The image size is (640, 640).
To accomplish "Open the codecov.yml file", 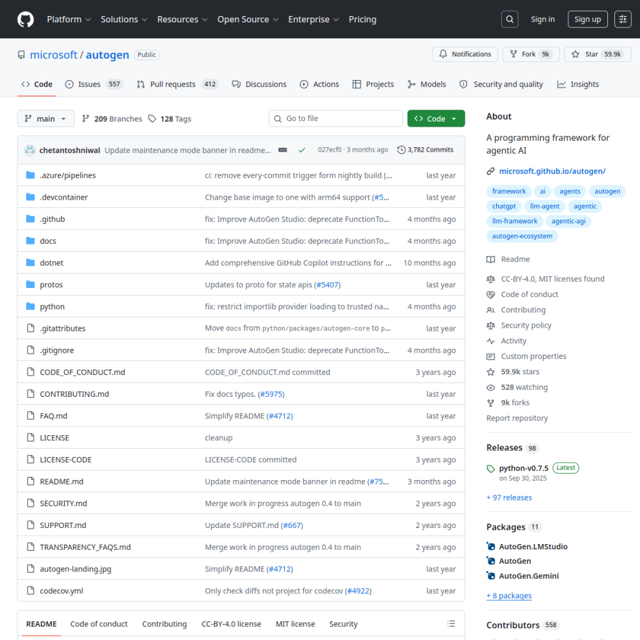I will 61,591.
